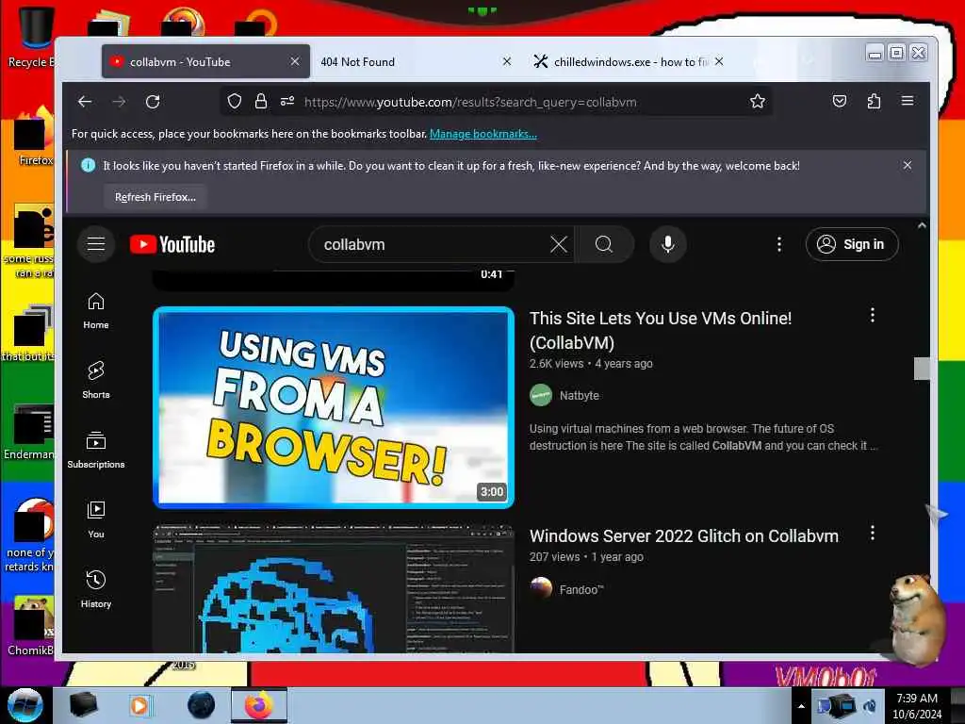Image resolution: width=965 pixels, height=724 pixels.
Task: Click the Refresh Firefox button
Action: click(x=155, y=197)
